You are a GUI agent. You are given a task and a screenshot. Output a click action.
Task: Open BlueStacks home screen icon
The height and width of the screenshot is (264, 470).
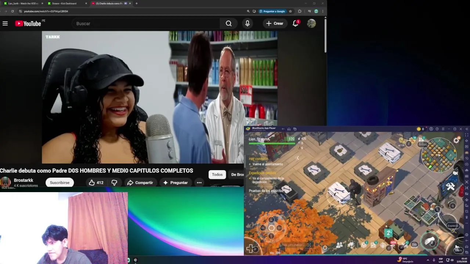point(289,129)
